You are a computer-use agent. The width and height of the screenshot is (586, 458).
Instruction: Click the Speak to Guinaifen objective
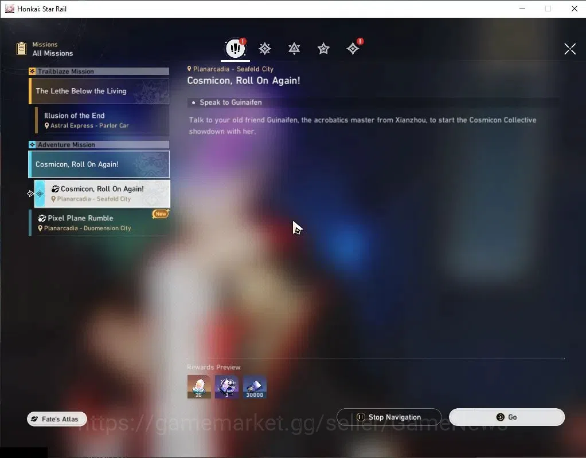(231, 102)
